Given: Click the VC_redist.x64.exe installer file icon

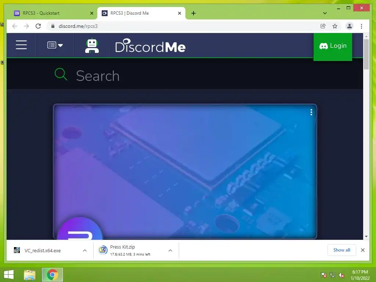Looking at the screenshot, I should [x=17, y=250].
